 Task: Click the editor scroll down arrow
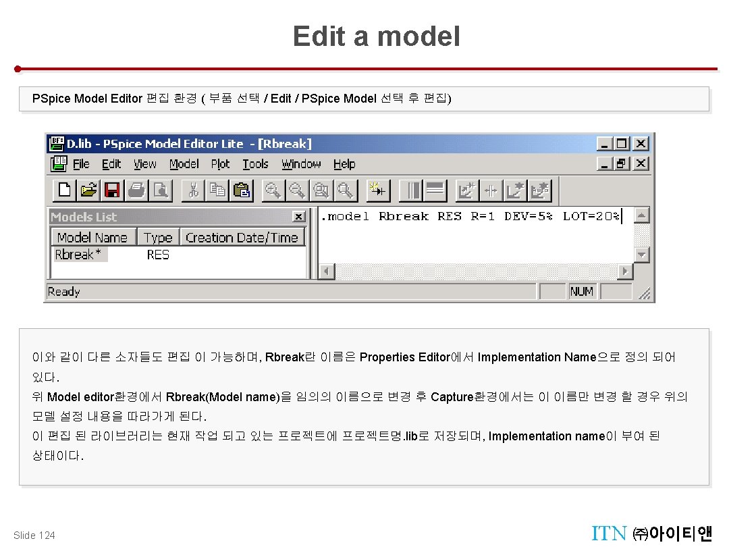642,255
